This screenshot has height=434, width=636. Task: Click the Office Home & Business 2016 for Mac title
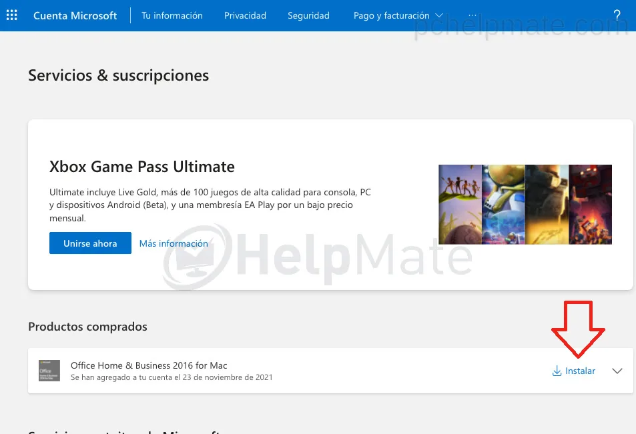(x=149, y=365)
